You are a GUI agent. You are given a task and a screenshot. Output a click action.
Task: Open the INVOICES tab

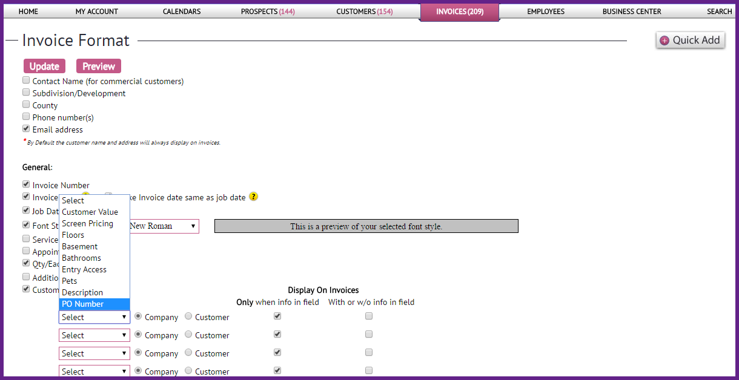(460, 11)
